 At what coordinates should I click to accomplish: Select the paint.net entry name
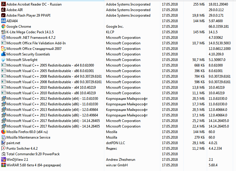[13, 143]
